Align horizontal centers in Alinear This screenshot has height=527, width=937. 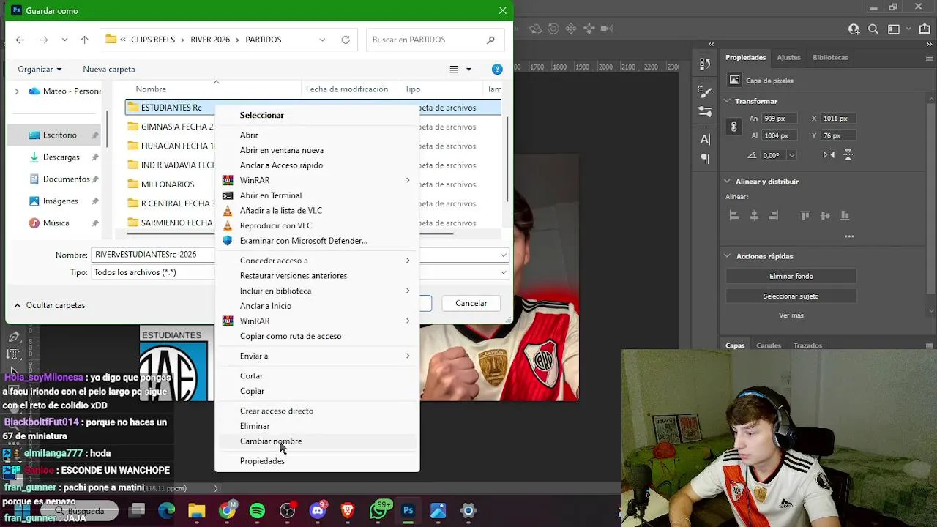[x=754, y=216]
